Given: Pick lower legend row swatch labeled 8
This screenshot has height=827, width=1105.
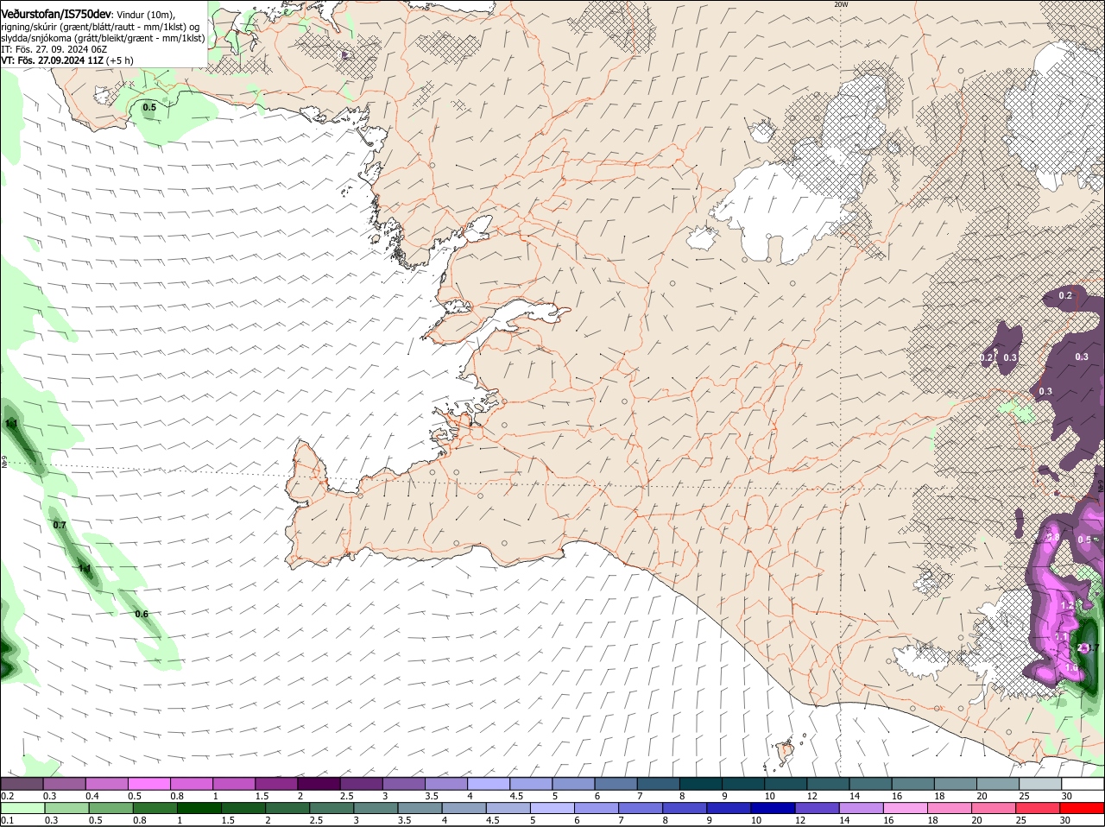Looking at the screenshot, I should [x=685, y=808].
